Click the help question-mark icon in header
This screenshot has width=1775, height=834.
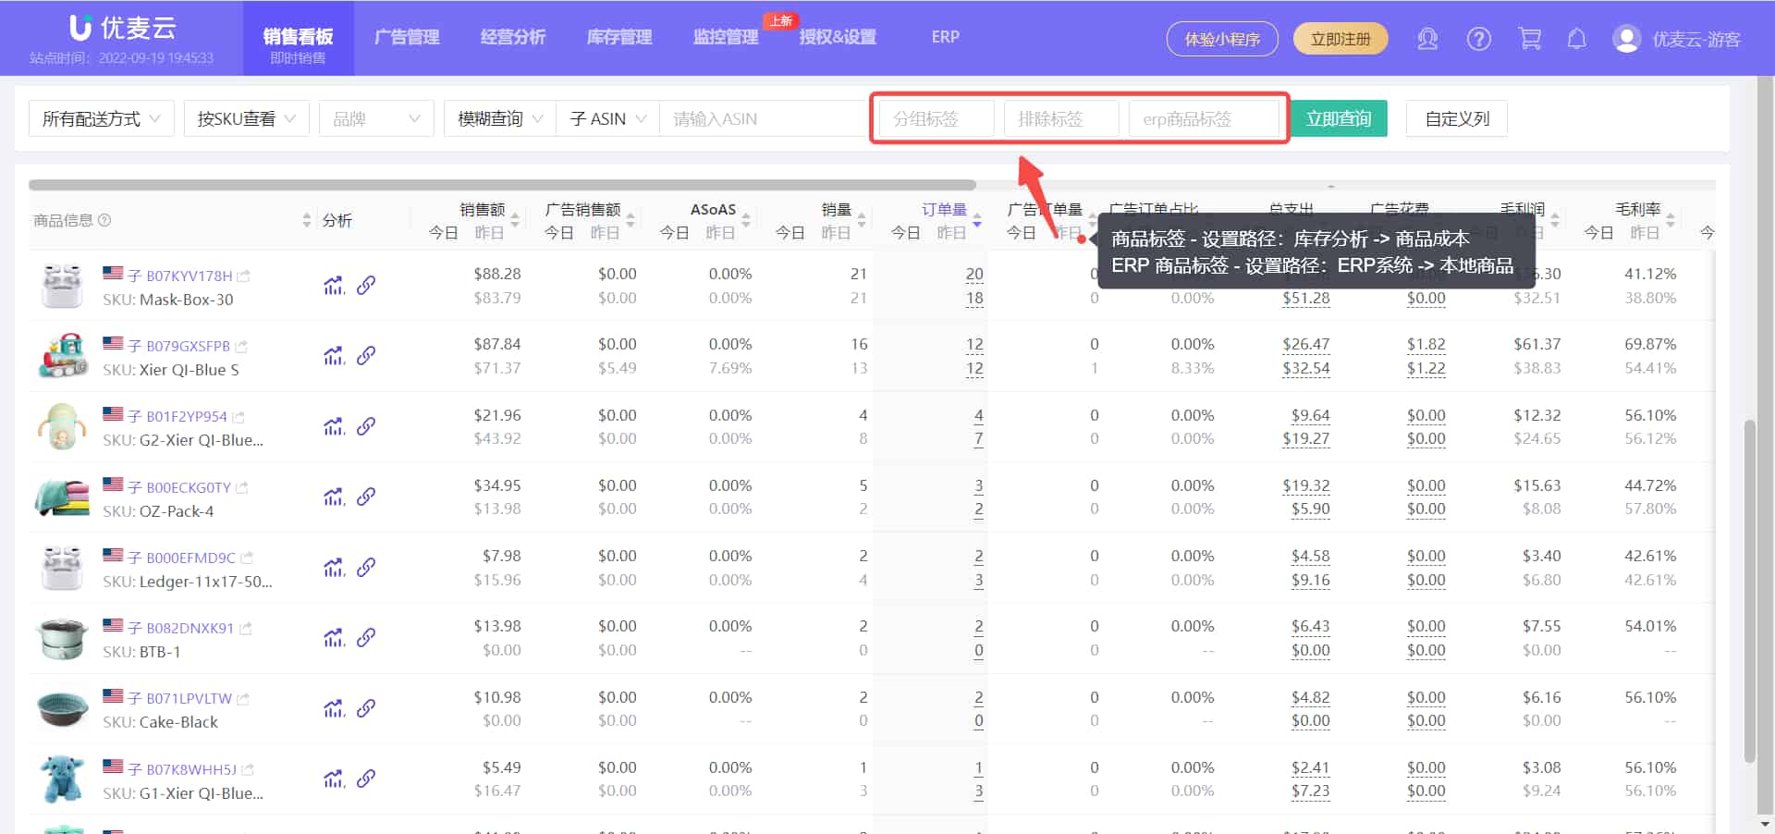tap(1478, 39)
